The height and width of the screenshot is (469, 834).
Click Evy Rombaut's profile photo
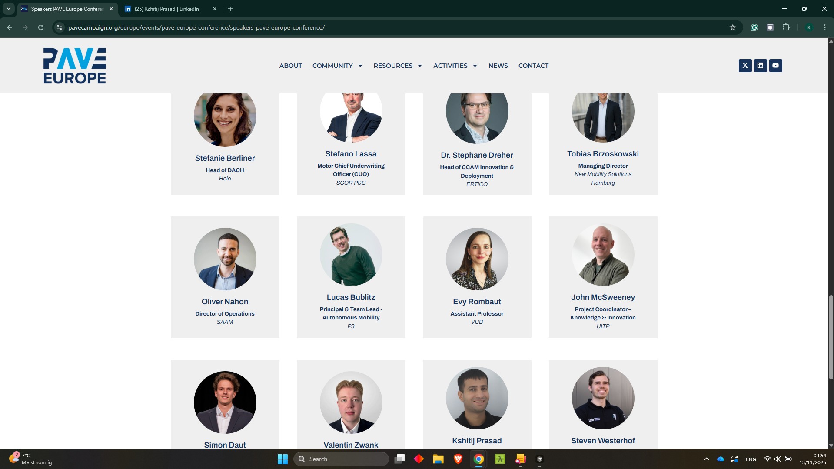tap(477, 259)
